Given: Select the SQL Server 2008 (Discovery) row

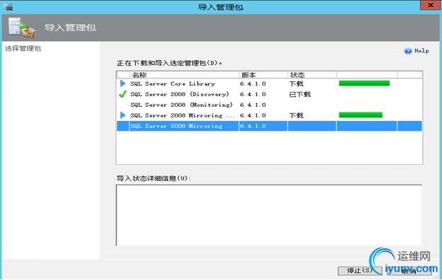Looking at the screenshot, I should [269, 94].
